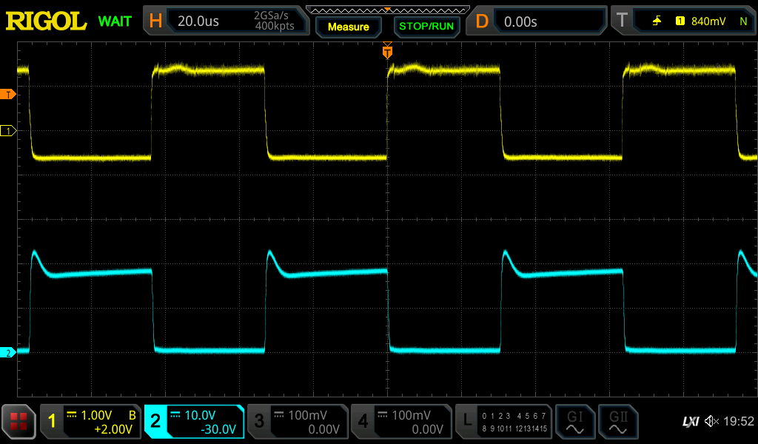Select the cyan channel 2 ground marker

[7, 353]
